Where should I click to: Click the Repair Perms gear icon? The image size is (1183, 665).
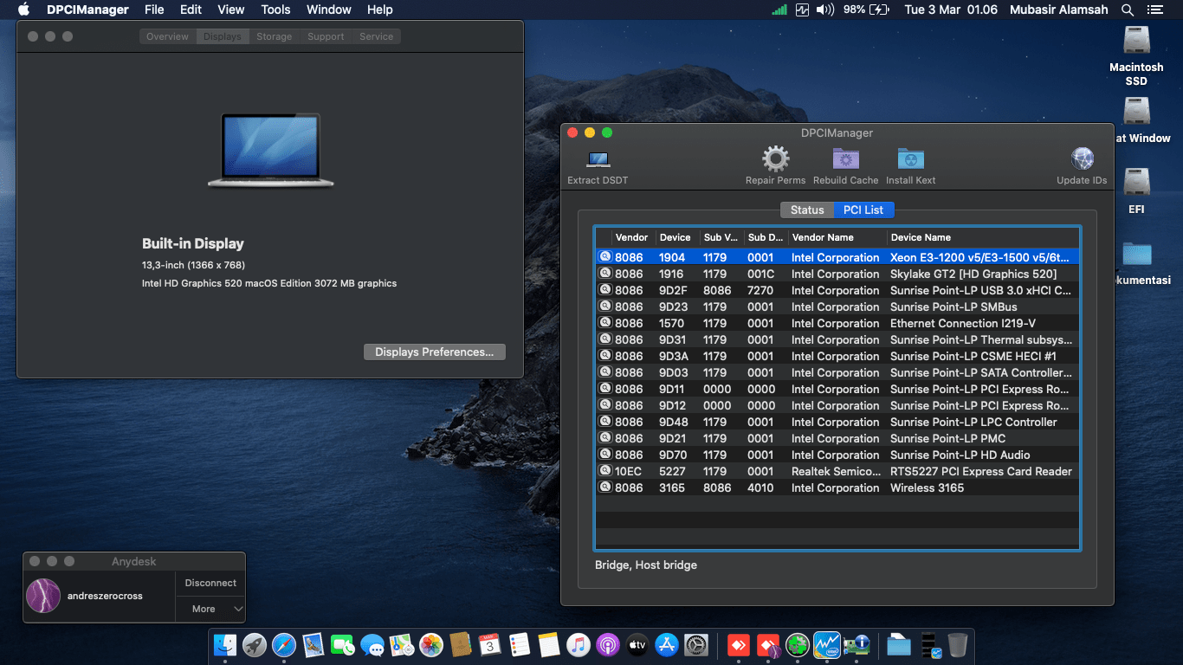[775, 159]
